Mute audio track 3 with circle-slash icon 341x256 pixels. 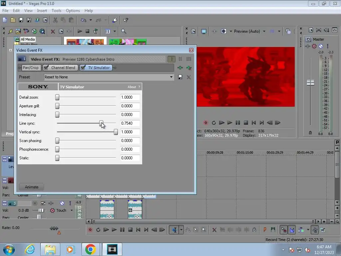tap(62, 203)
